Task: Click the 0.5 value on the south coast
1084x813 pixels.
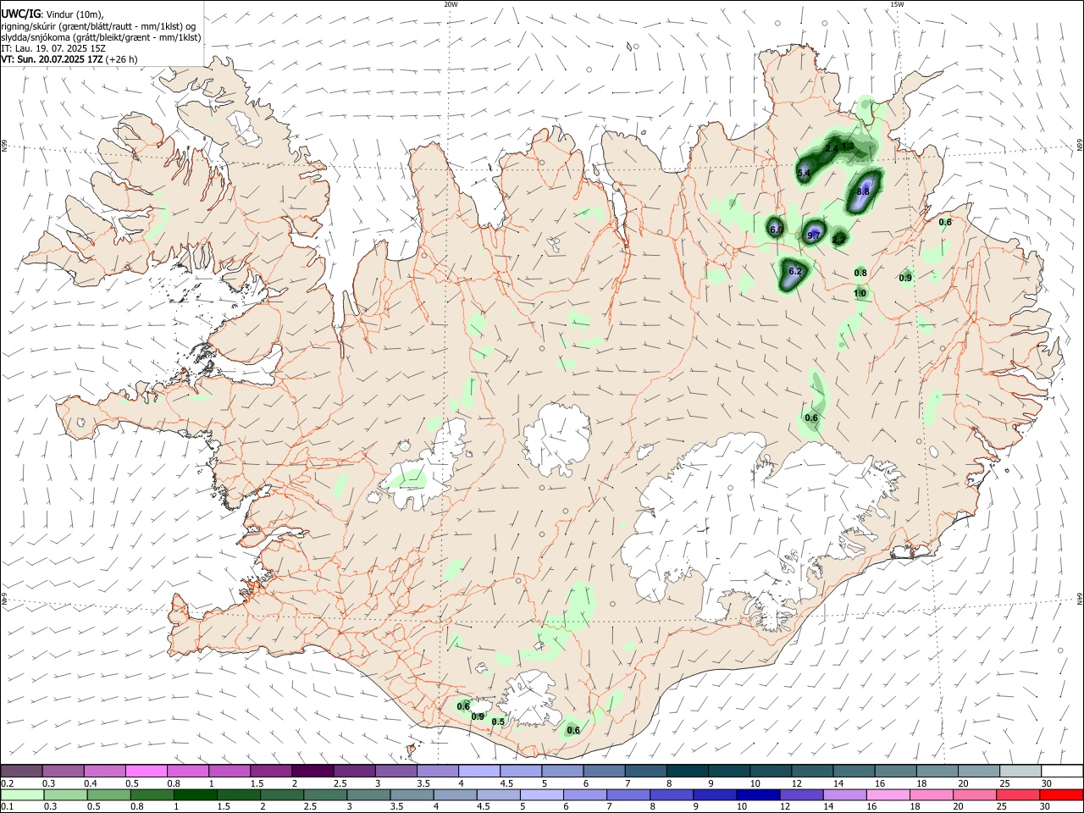Action: click(498, 722)
